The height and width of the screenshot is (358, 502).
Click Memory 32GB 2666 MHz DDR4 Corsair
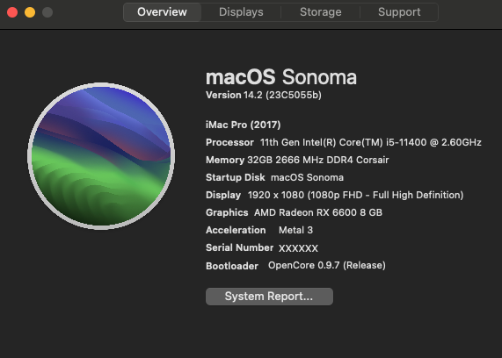[x=297, y=160]
